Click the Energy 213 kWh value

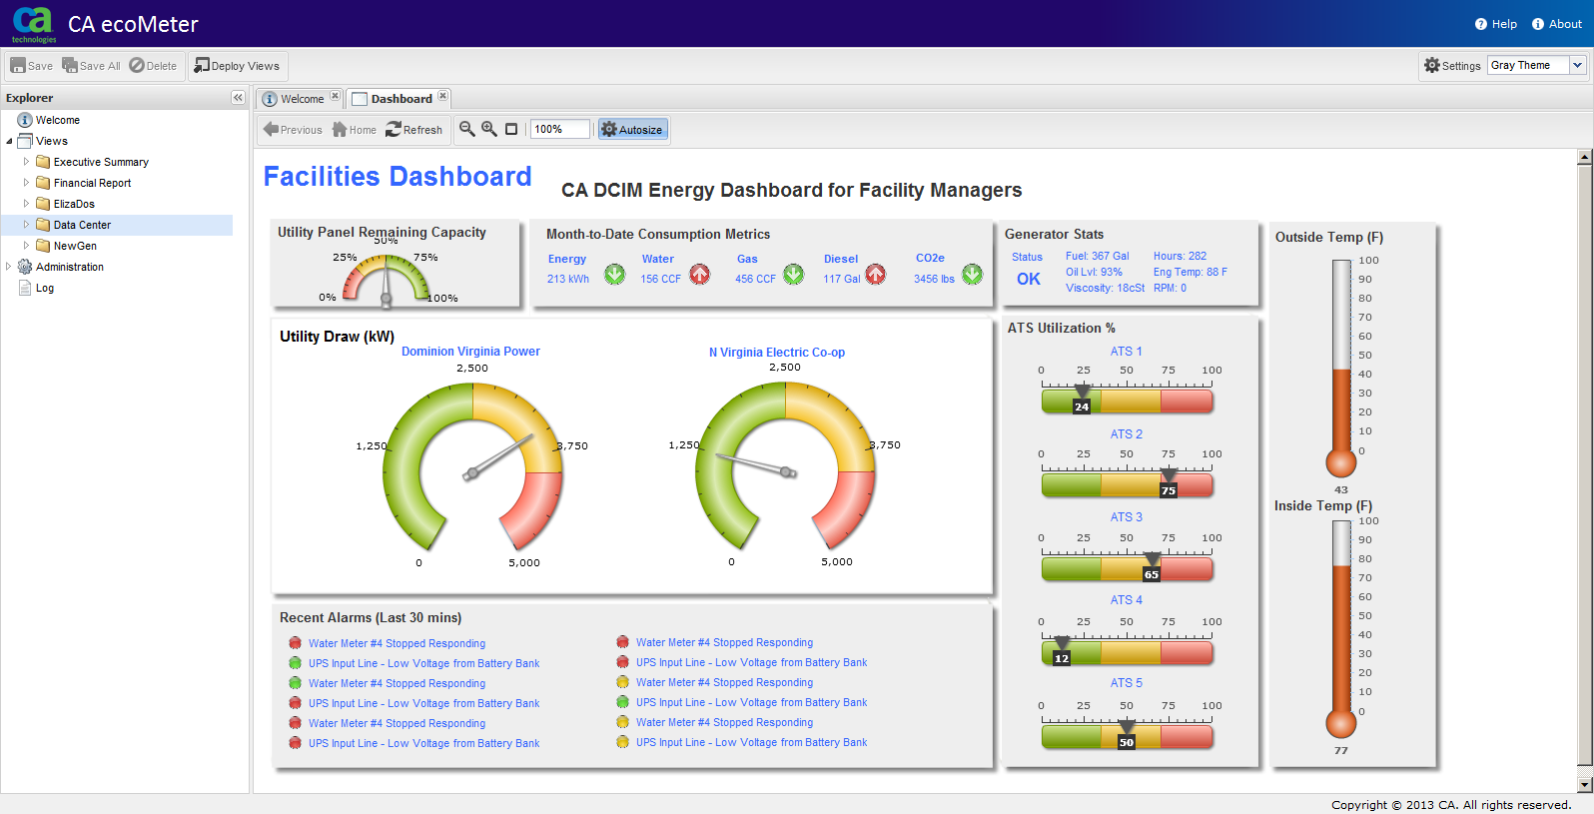click(x=568, y=280)
